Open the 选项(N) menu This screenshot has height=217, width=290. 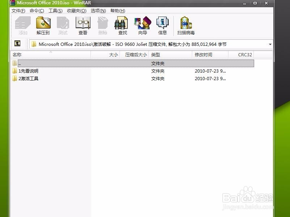pos(98,11)
